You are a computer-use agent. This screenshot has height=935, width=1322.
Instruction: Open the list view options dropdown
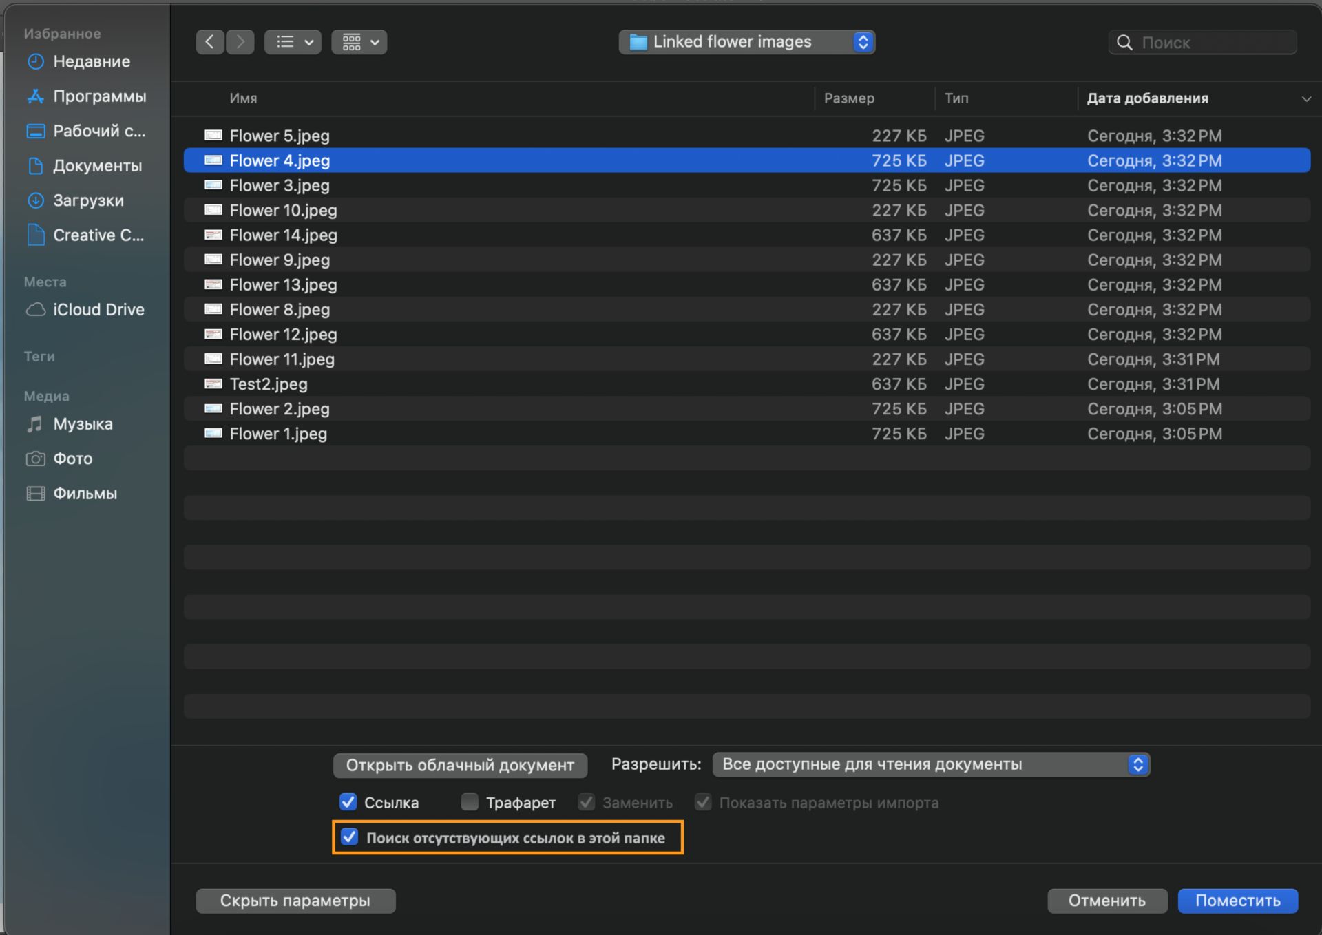[293, 42]
